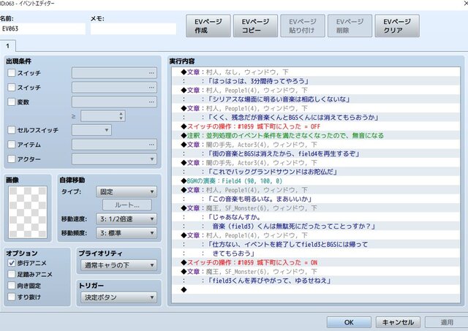468x331 pixels.
Task: Click the EVページコピー button
Action: (255, 26)
